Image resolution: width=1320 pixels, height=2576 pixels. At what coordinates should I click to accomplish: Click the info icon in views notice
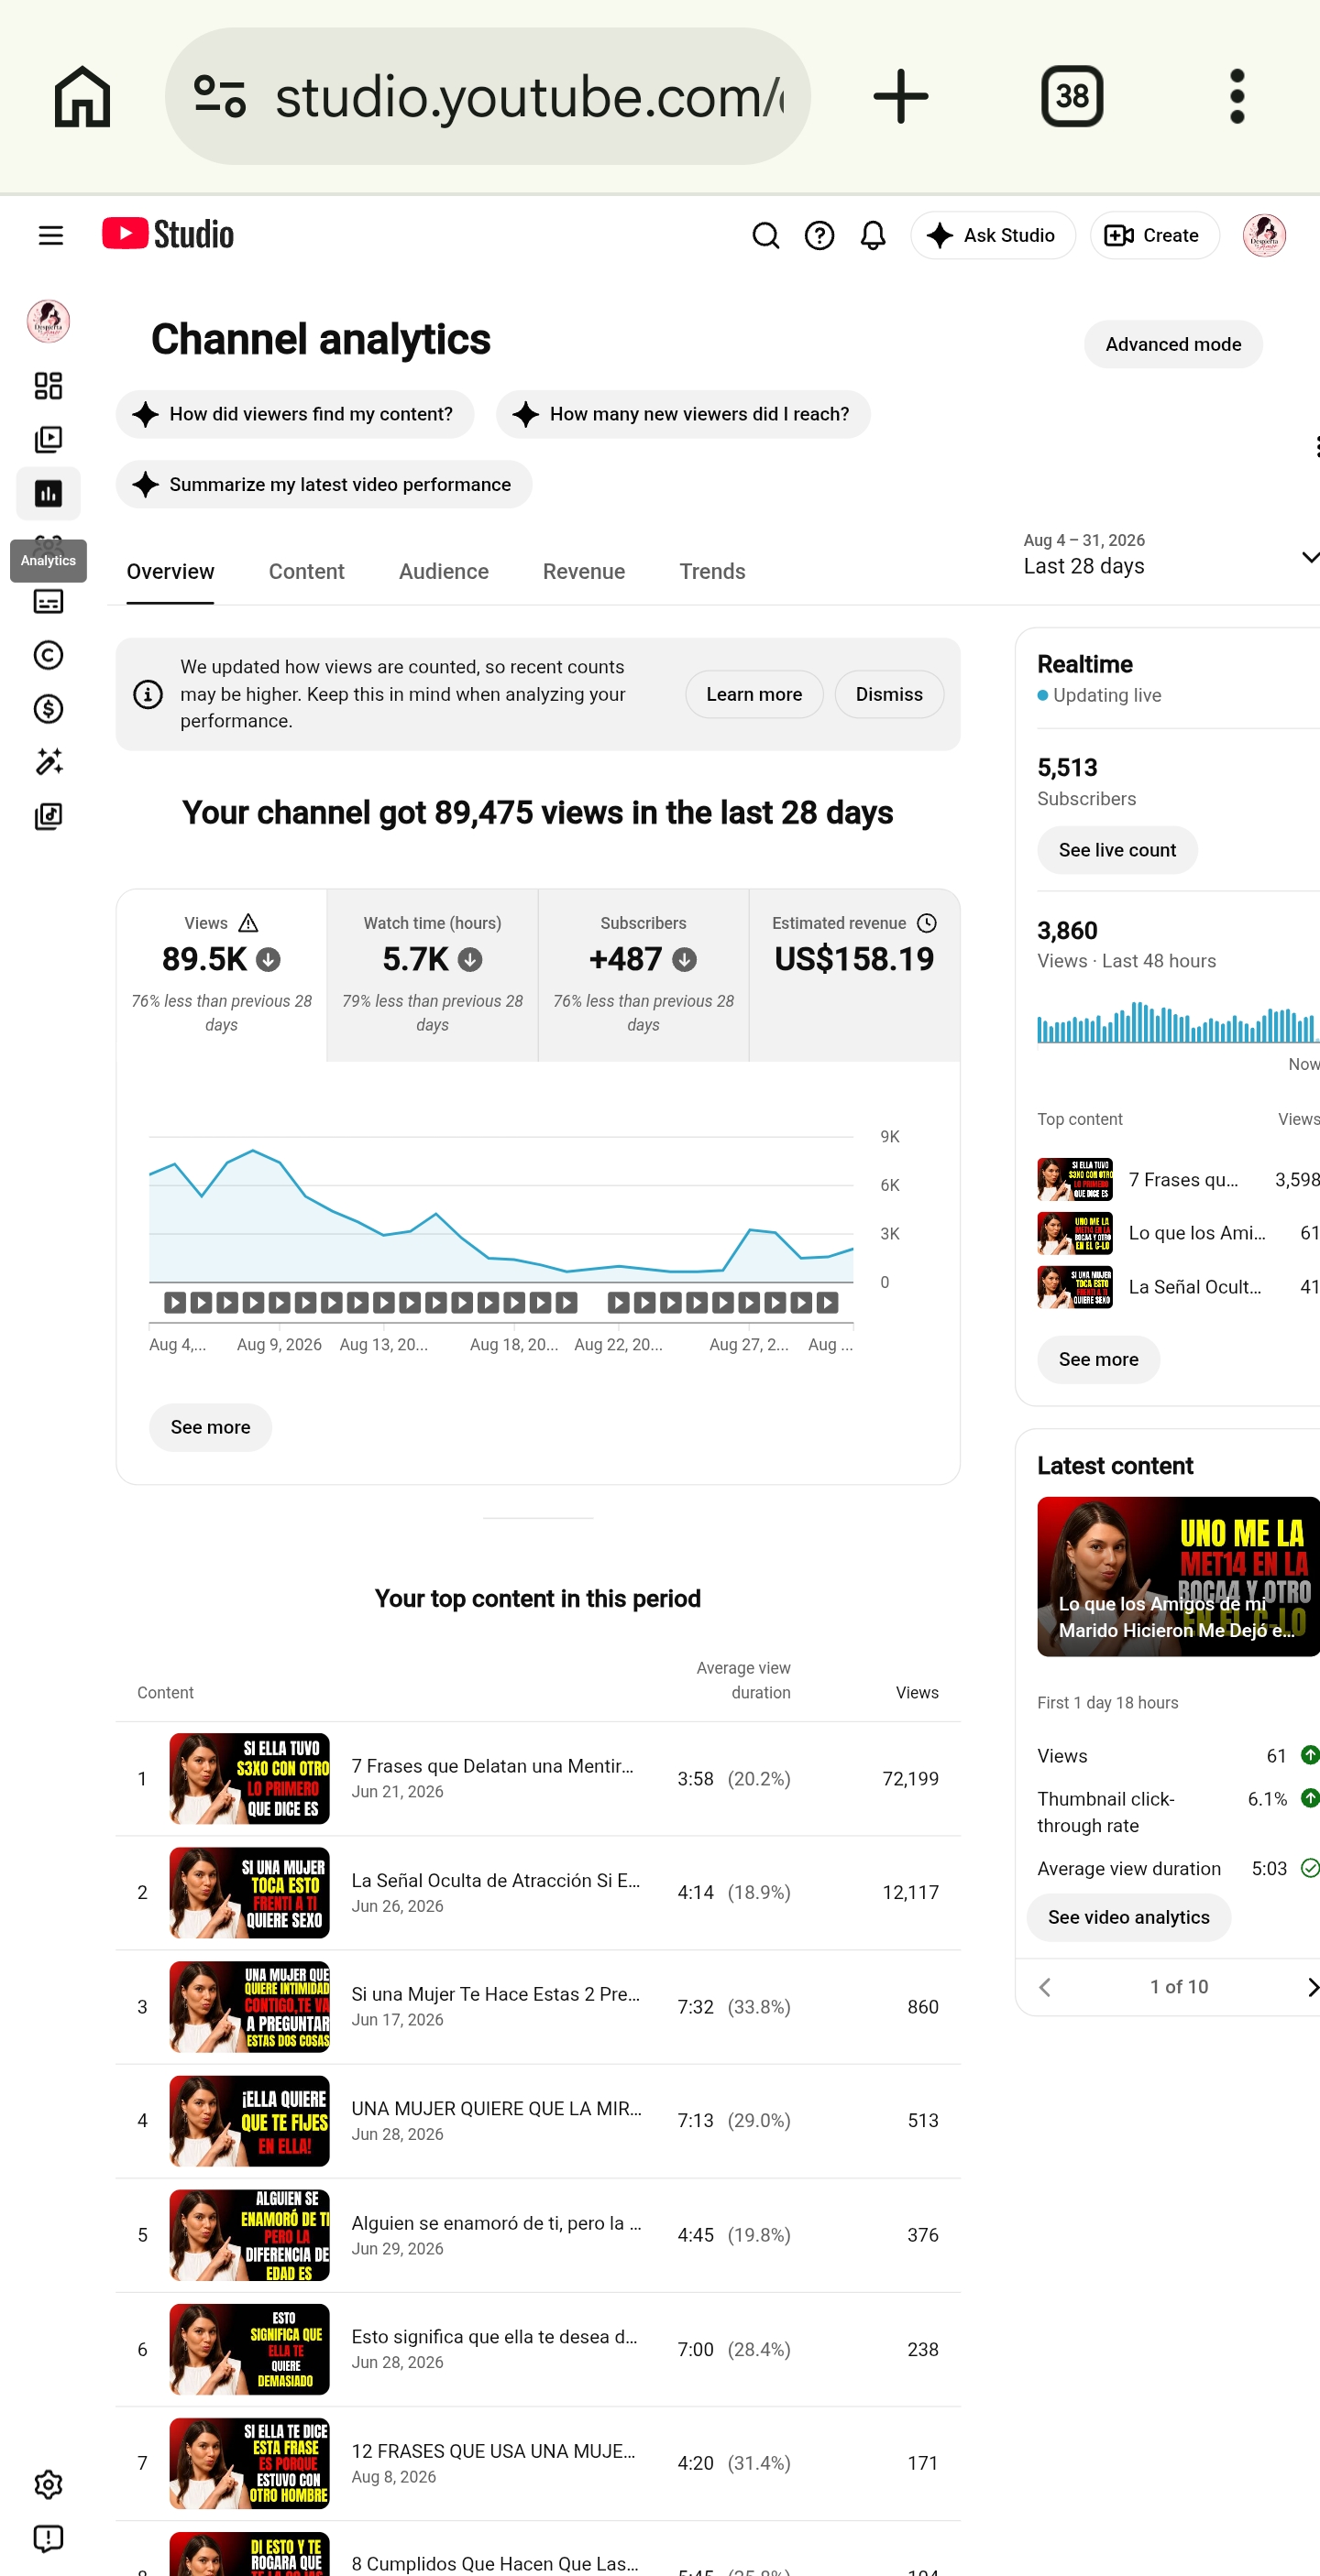tap(148, 694)
